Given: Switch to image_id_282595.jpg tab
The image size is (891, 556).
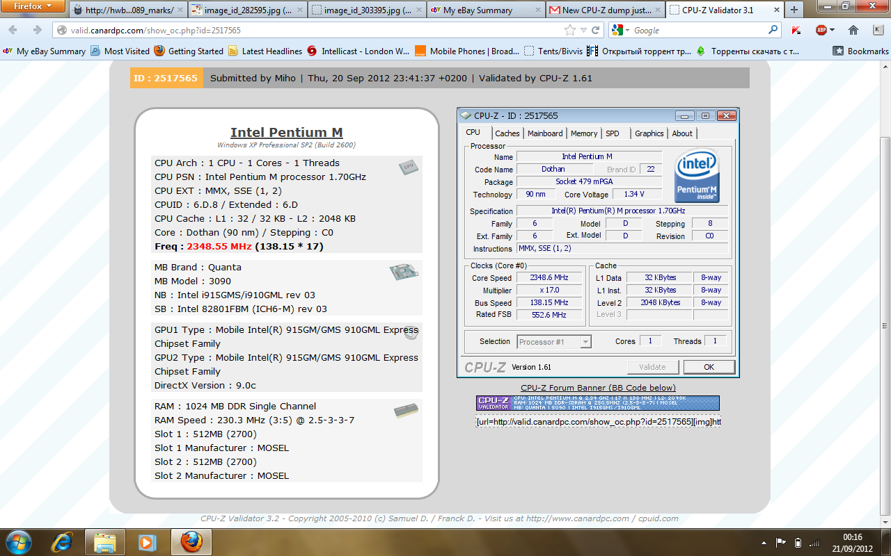Looking at the screenshot, I should coord(247,10).
